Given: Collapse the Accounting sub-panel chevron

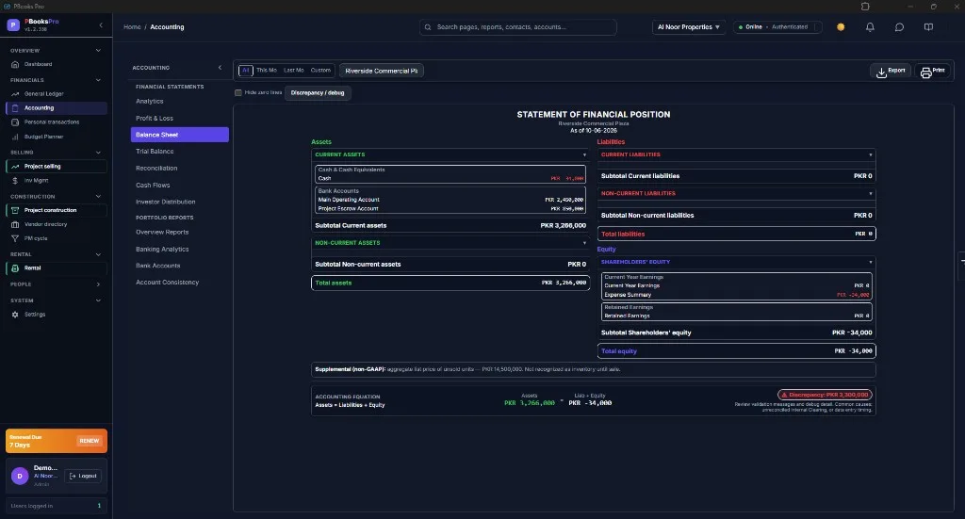Looking at the screenshot, I should click(x=220, y=68).
